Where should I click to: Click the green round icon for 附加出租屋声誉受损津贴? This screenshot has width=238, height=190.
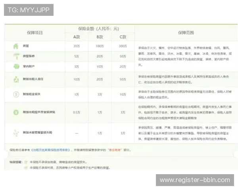pyautogui.click(x=16, y=112)
